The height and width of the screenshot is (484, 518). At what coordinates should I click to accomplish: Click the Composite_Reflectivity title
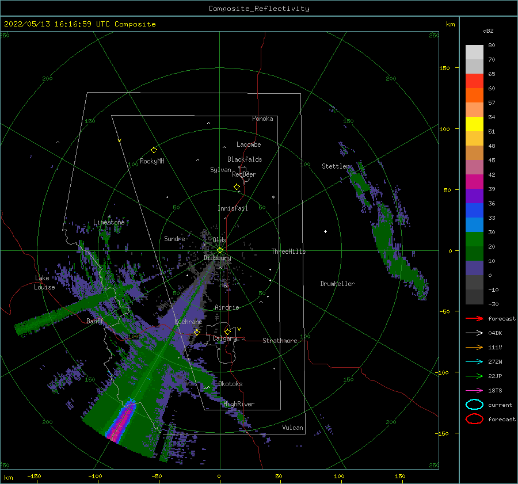coord(258,9)
